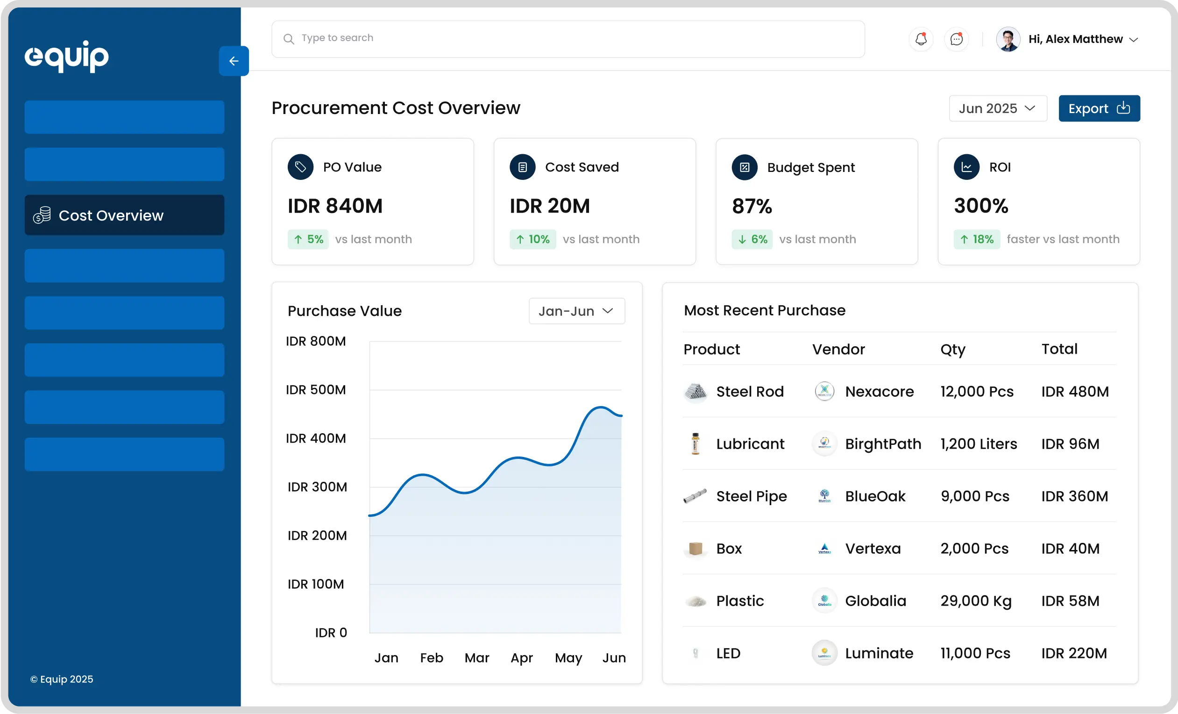Select Cost Overview in the sidebar

[124, 215]
